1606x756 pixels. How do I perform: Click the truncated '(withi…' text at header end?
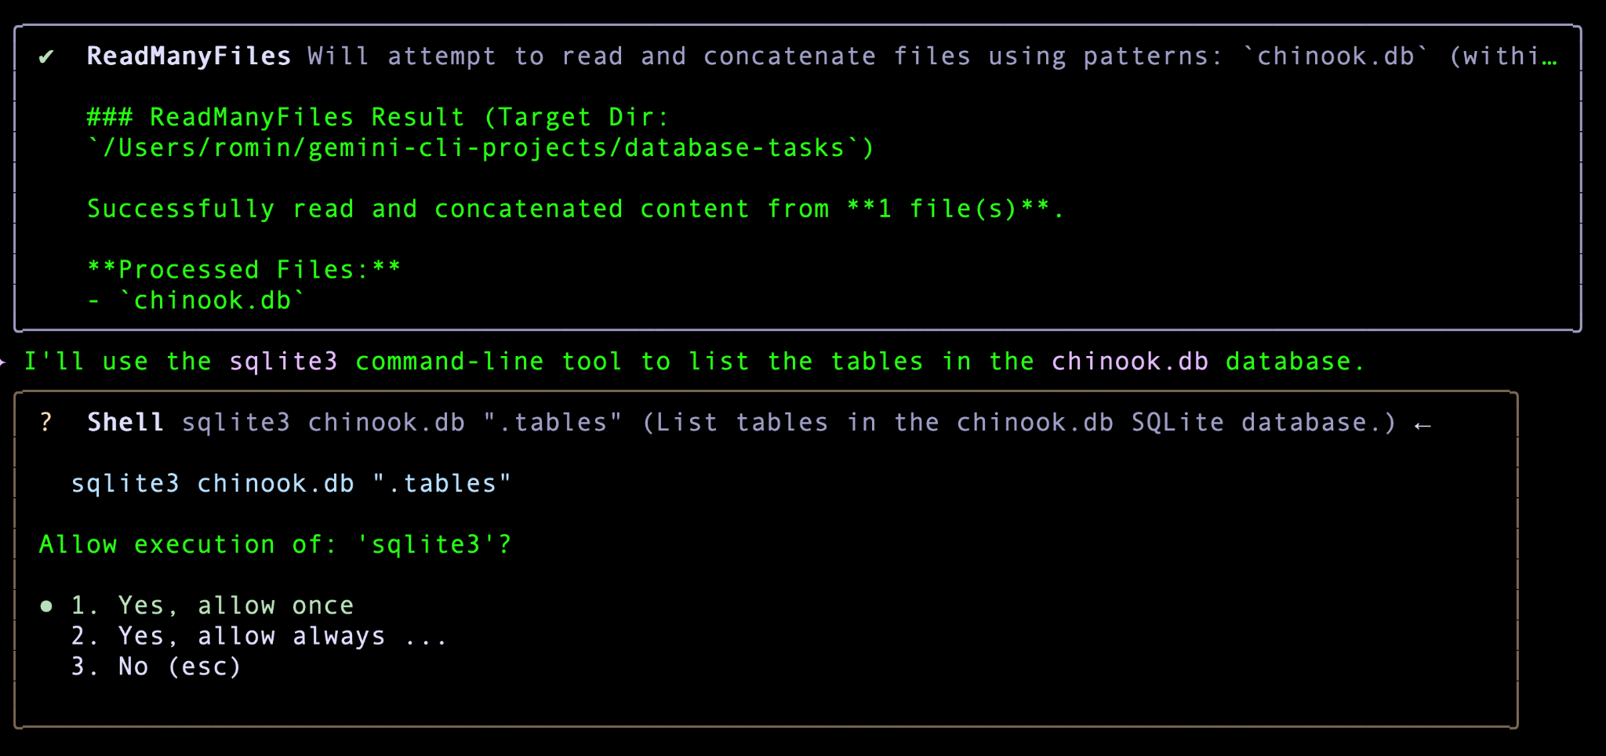[1502, 56]
